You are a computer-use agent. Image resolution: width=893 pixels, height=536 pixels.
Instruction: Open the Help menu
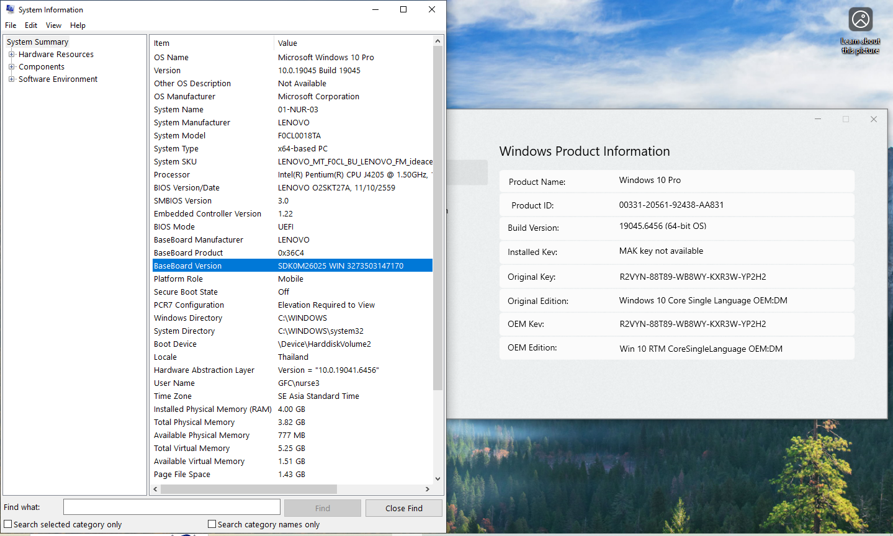tap(78, 25)
